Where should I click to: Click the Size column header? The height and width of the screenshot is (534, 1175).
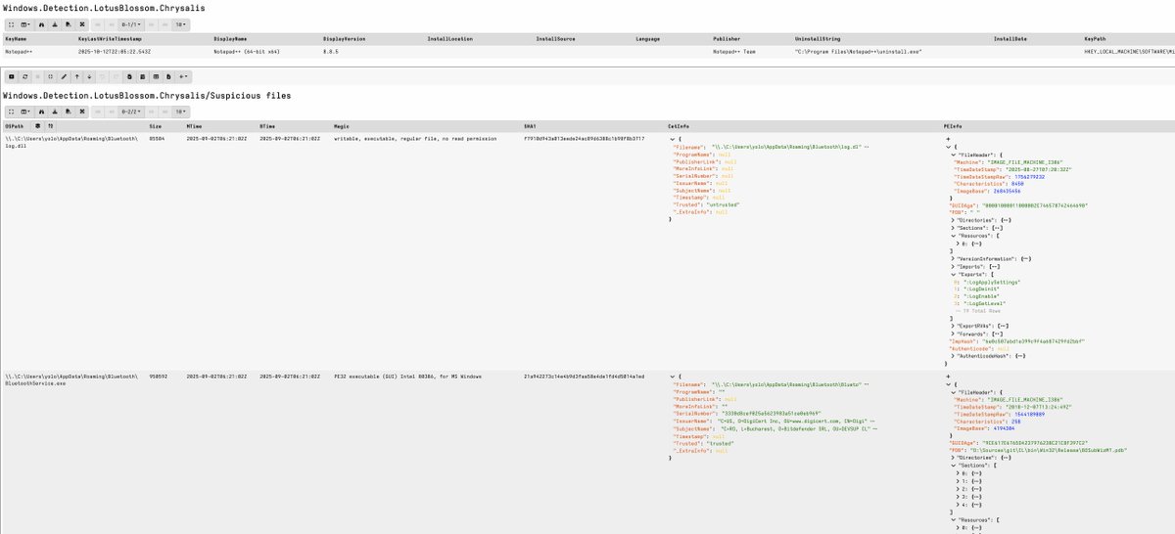155,126
